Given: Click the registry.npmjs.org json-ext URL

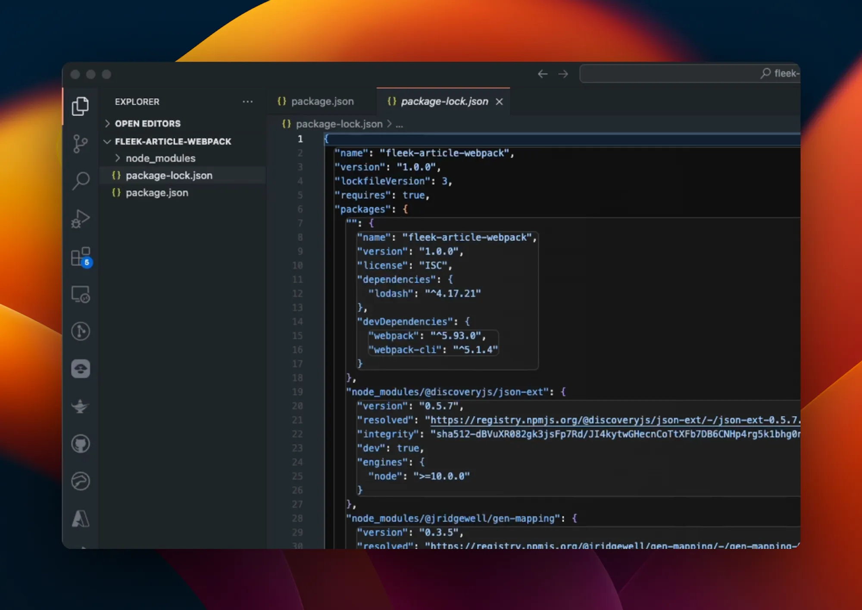Looking at the screenshot, I should pyautogui.click(x=603, y=420).
